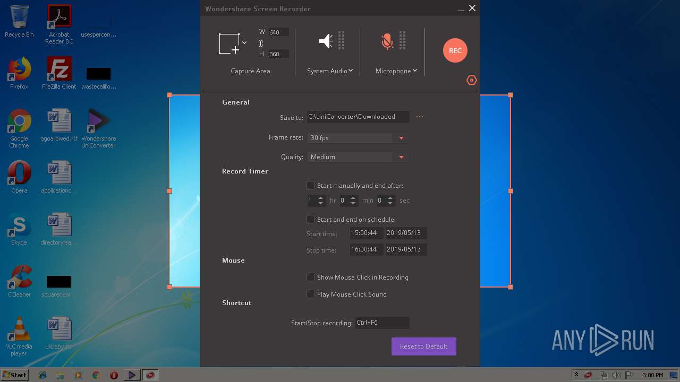Enable 'Start and end on schedule' checkbox

pyautogui.click(x=311, y=219)
